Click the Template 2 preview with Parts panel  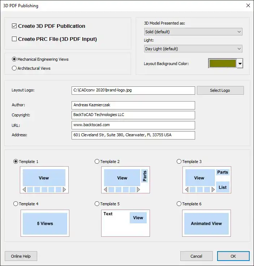click(125, 180)
